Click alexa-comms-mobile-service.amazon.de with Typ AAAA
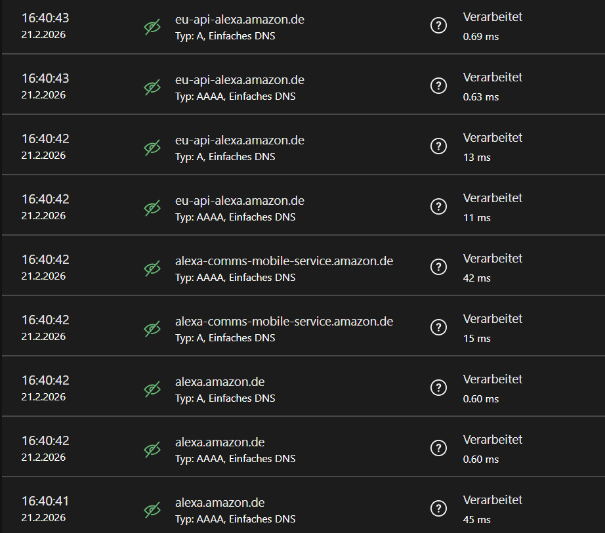Viewport: 605px width, 533px height. [x=283, y=261]
